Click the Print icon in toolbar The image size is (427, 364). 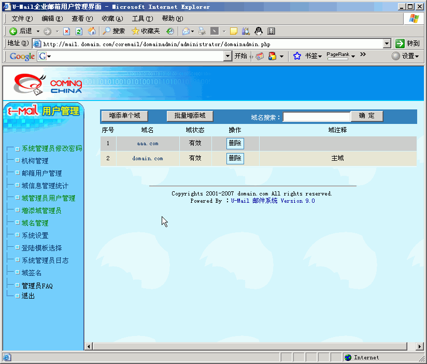tap(202, 31)
